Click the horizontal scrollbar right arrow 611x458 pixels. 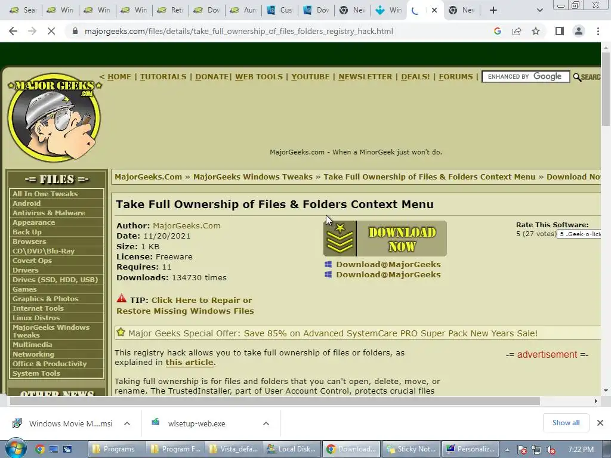tap(595, 401)
